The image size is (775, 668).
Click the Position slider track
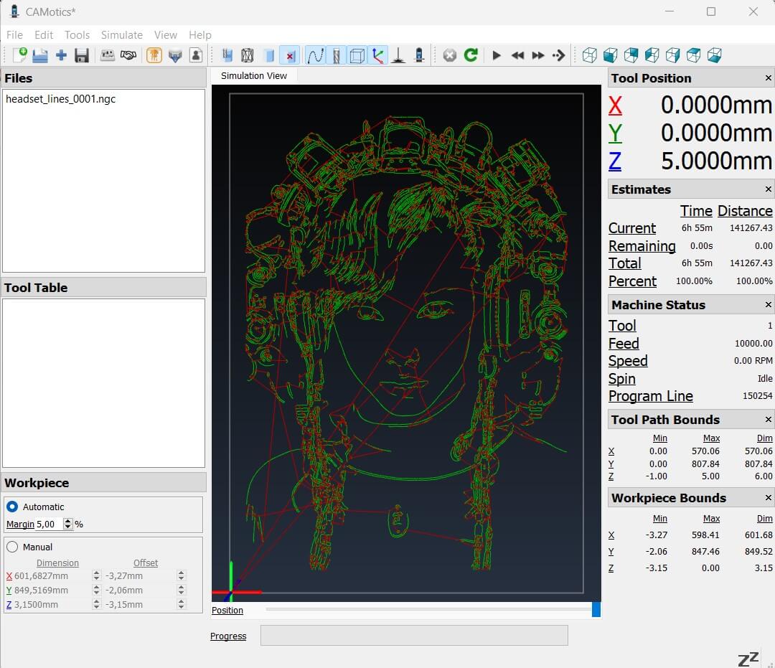[x=428, y=610]
